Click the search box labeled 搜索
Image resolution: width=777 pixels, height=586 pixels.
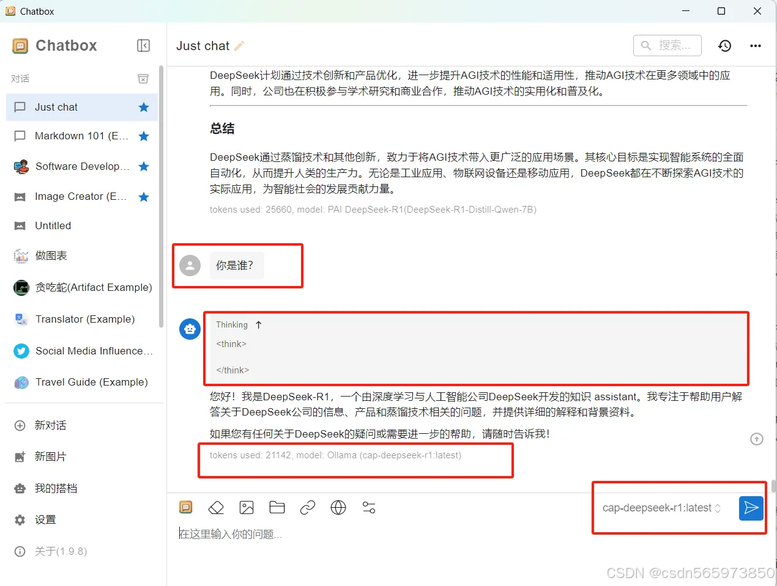click(667, 45)
